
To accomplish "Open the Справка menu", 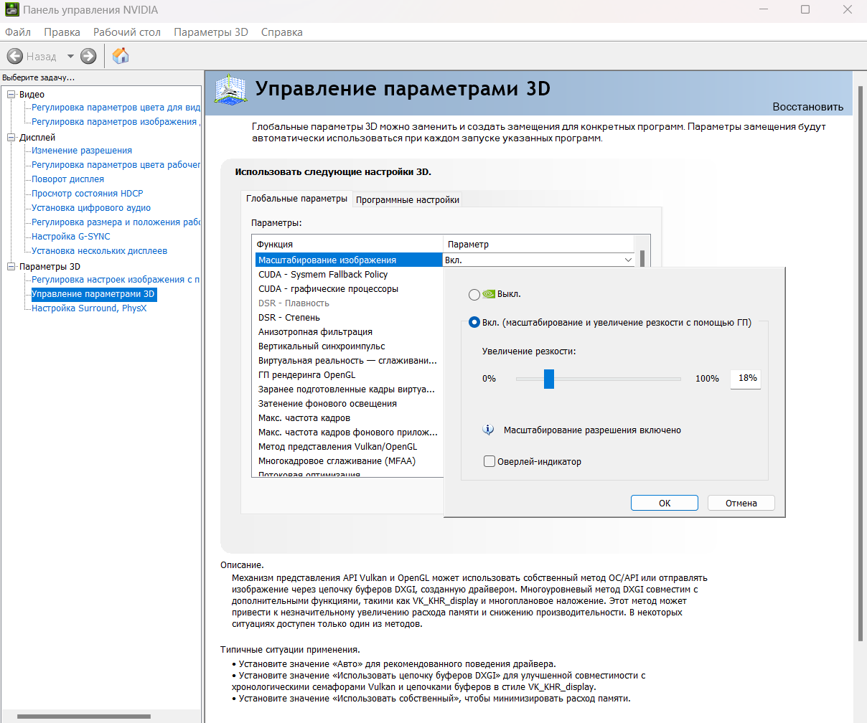I will (281, 32).
